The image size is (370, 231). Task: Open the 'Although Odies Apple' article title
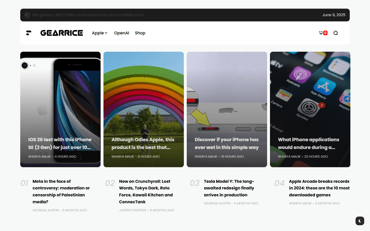143,143
